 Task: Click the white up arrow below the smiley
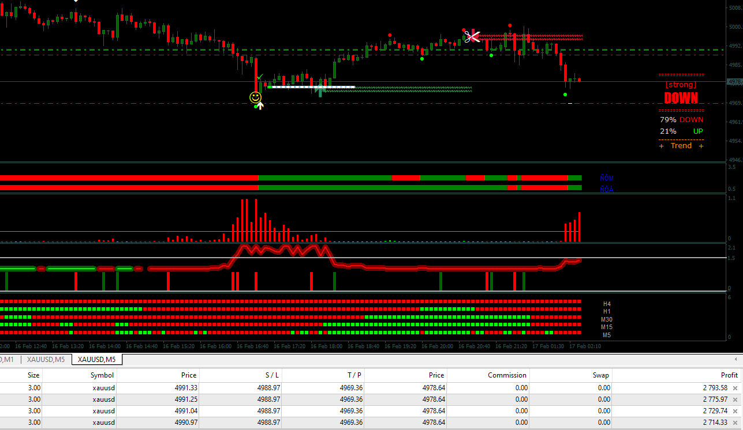[x=260, y=105]
